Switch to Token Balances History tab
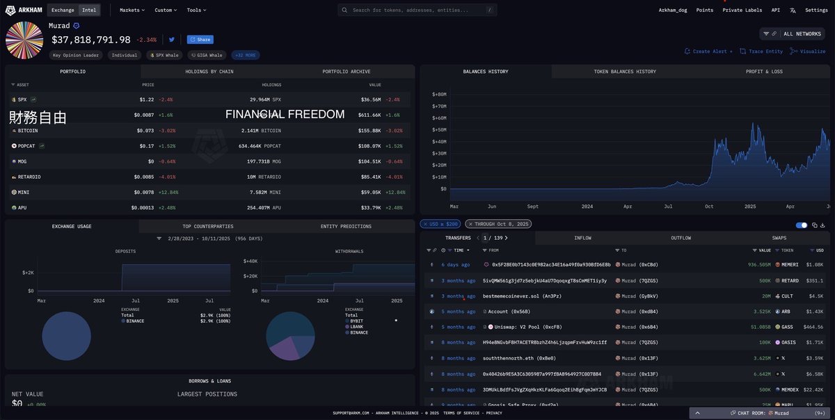835x420 pixels. (x=624, y=72)
